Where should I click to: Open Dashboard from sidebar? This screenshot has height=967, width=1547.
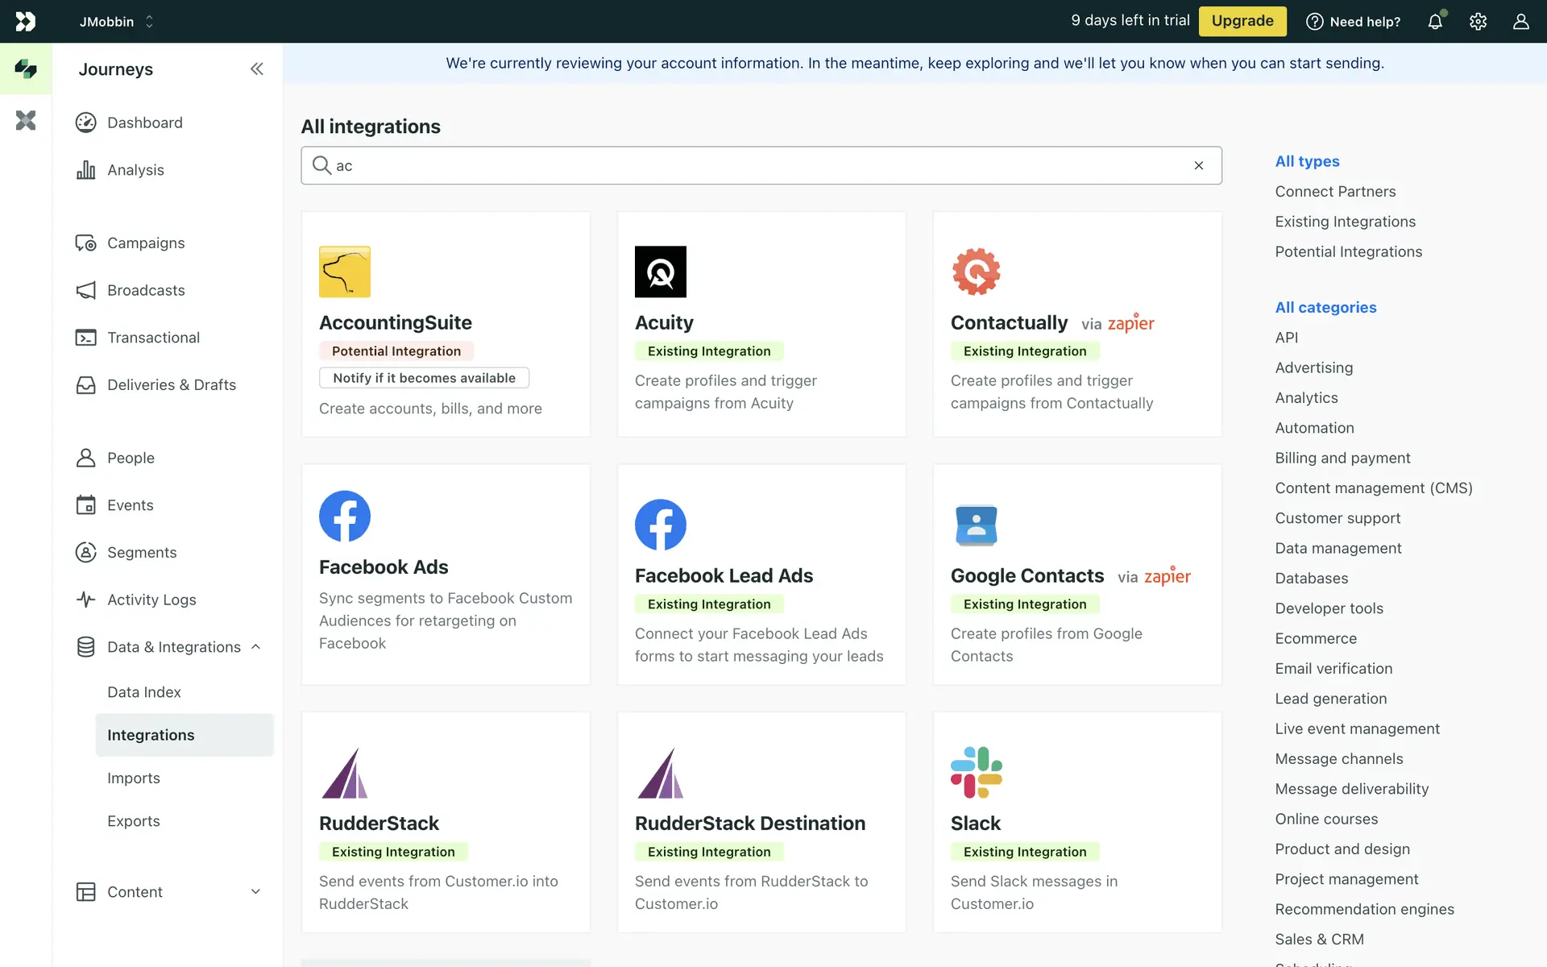coord(144,122)
